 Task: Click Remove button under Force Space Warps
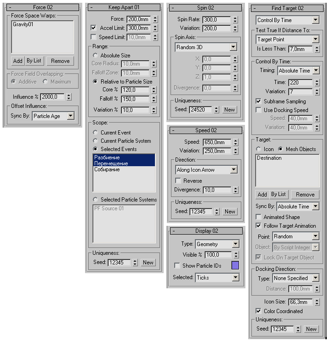pyautogui.click(x=60, y=61)
